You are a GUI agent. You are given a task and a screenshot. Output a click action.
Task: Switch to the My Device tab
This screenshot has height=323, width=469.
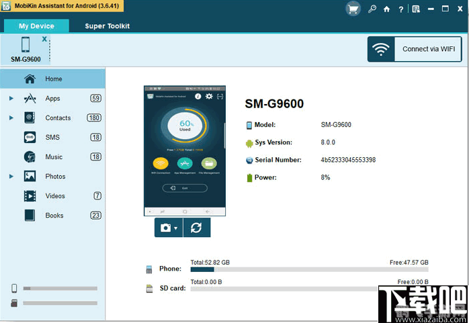36,26
